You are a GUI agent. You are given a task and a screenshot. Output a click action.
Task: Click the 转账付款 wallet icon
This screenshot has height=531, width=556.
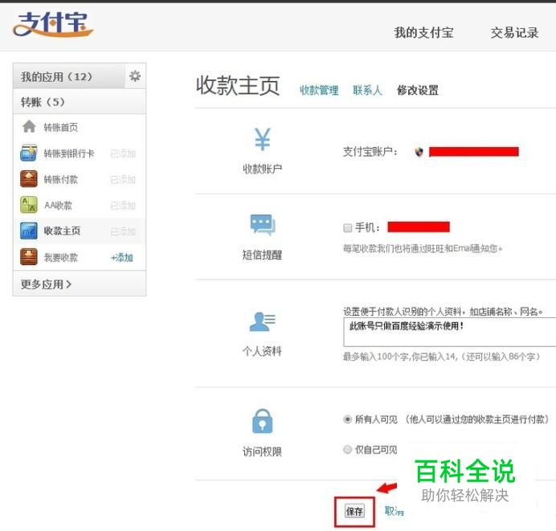(29, 178)
